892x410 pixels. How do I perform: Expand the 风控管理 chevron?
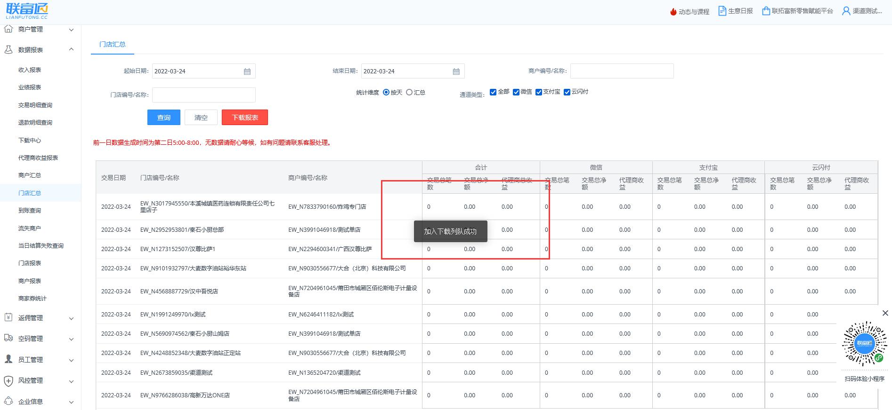[71, 381]
